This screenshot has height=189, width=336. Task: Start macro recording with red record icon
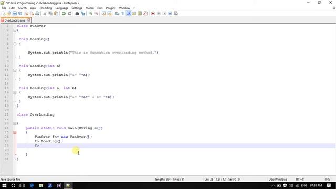pos(153,13)
